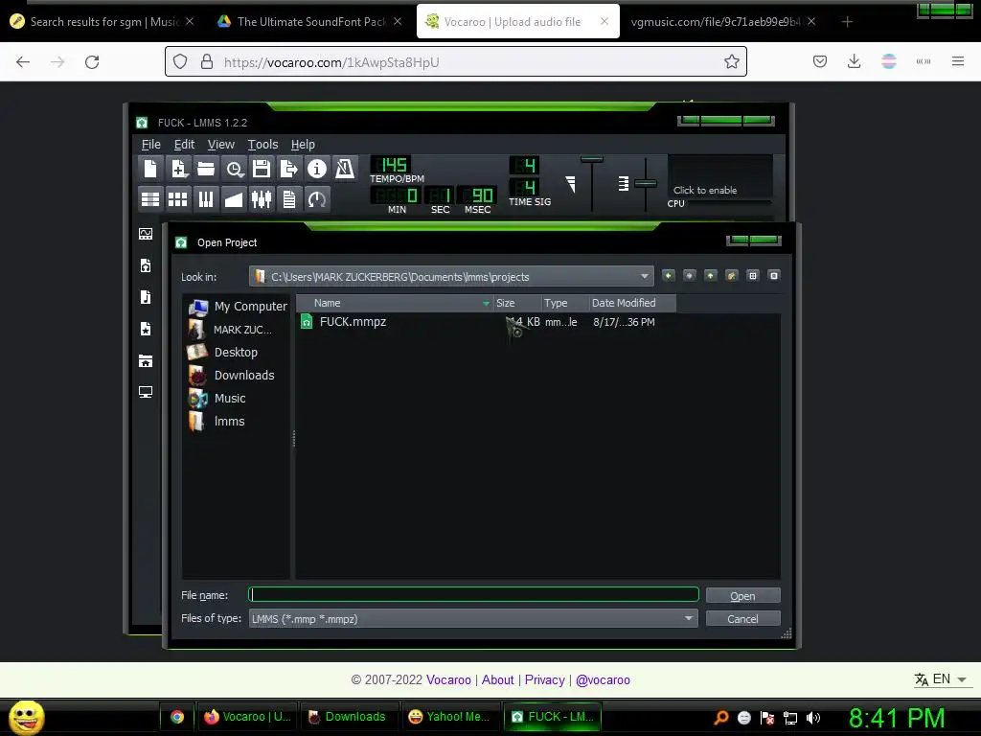
Task: Open the About link on Vocaroo page
Action: [x=497, y=679]
